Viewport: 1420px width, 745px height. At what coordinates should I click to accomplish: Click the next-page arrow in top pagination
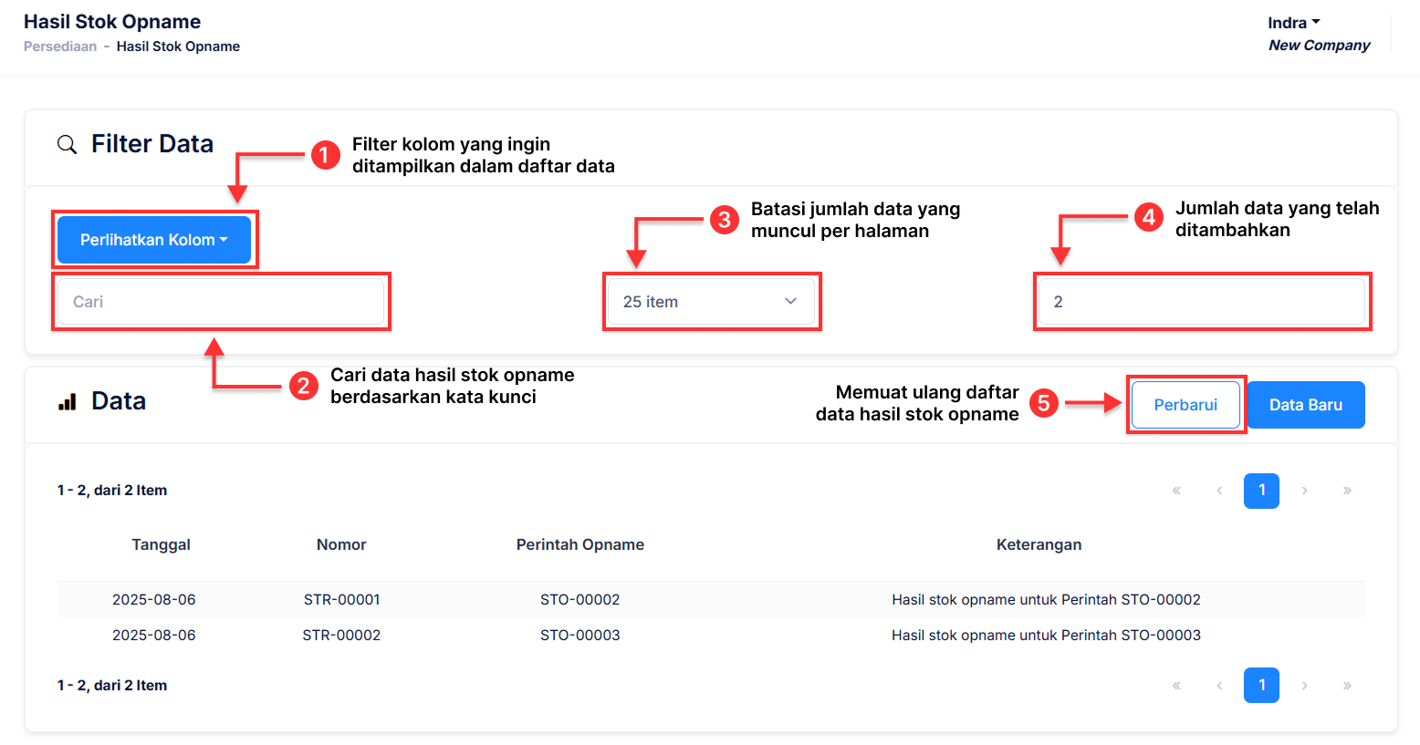pyautogui.click(x=1304, y=491)
